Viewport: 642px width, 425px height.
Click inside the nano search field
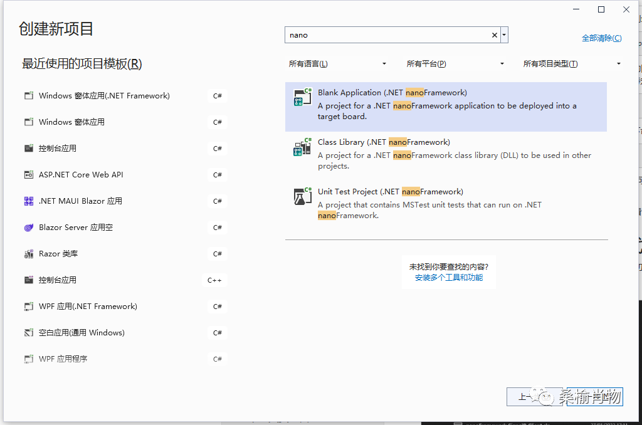coord(376,34)
